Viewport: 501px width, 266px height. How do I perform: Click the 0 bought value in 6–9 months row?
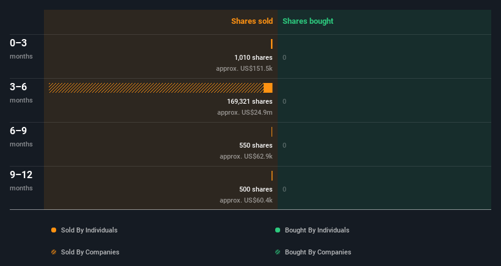[x=284, y=145]
